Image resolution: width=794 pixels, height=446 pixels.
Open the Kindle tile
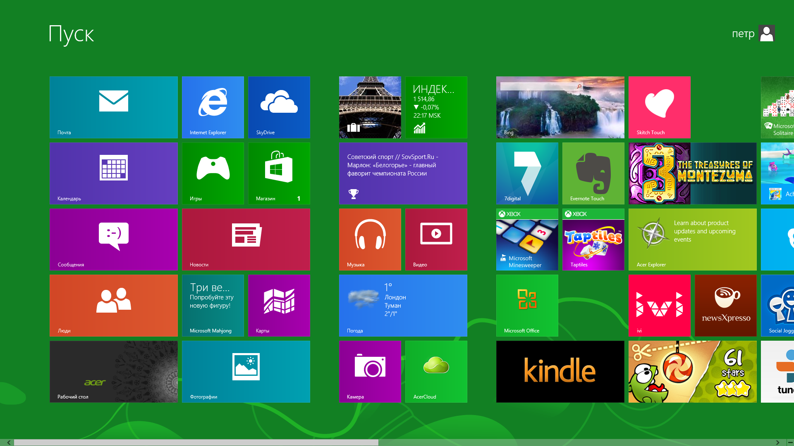[560, 372]
